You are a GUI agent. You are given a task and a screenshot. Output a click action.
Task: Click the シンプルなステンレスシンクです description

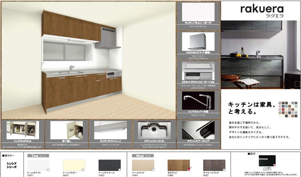pos(154,145)
